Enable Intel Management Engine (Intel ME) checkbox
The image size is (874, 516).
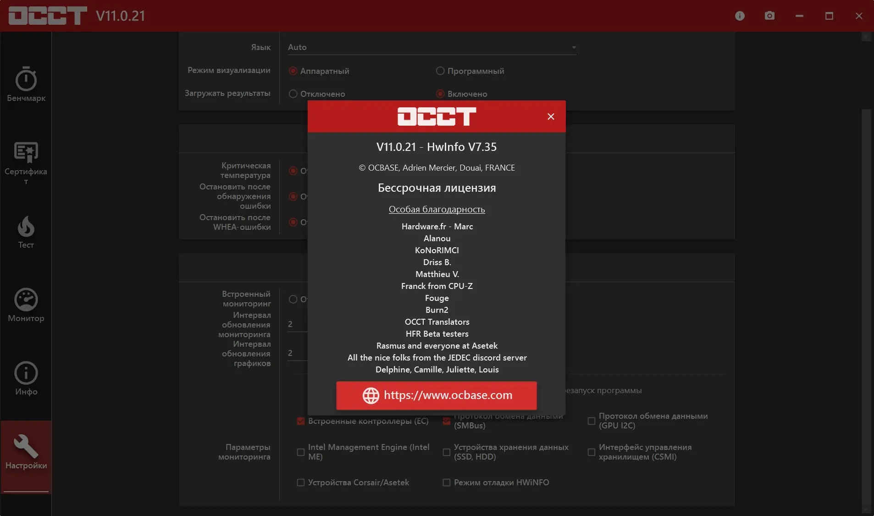(x=300, y=452)
